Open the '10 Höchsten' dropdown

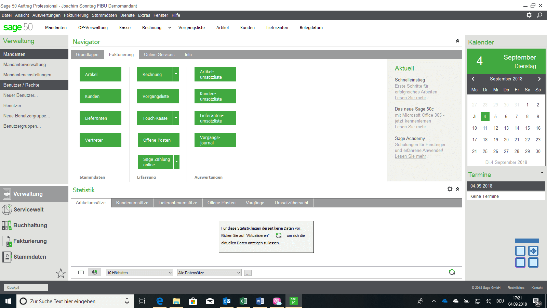(139, 273)
